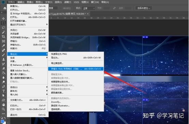Open the 窗口(W) menu
This screenshot has height=124, width=189.
(x=95, y=2)
